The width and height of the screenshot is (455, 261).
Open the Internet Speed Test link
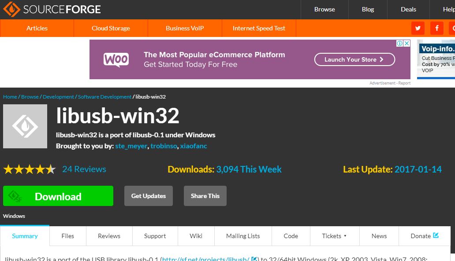pos(259,28)
